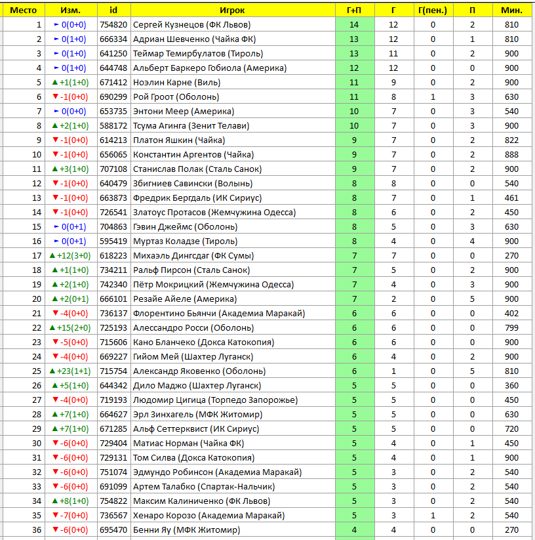Click change cell +15(2+0)

pyautogui.click(x=71, y=329)
